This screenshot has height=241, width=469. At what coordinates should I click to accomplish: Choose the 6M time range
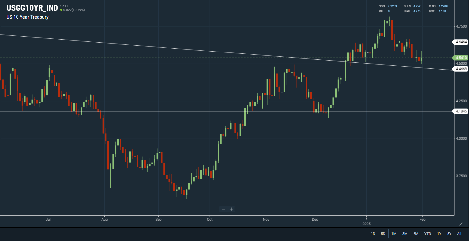coord(416,234)
